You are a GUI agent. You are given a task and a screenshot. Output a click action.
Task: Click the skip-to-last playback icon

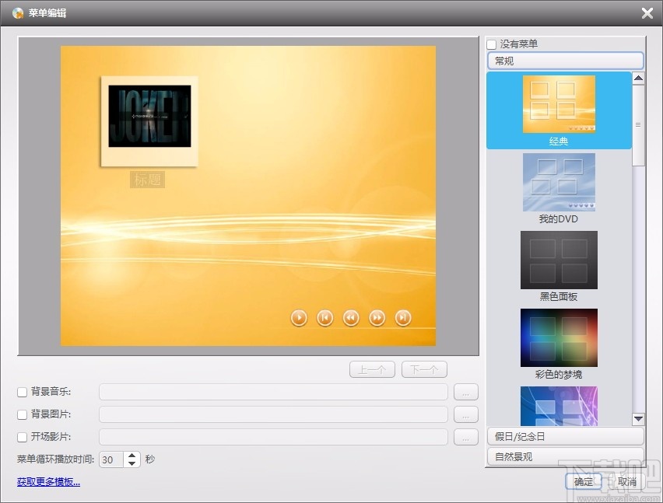click(402, 317)
